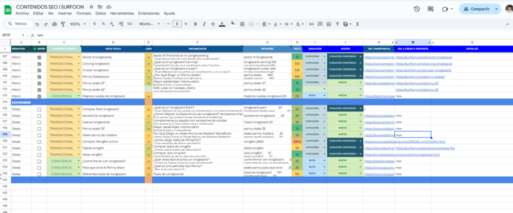
Task: Click the undo arrow in the toolbar
Action: tap(37, 23)
